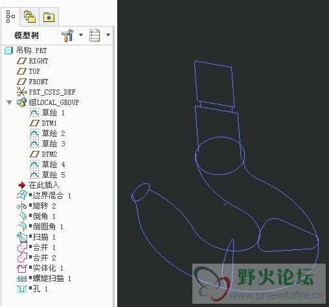329x307 pixels.
Task: Click the FRONT plane label
Action: coord(38,82)
